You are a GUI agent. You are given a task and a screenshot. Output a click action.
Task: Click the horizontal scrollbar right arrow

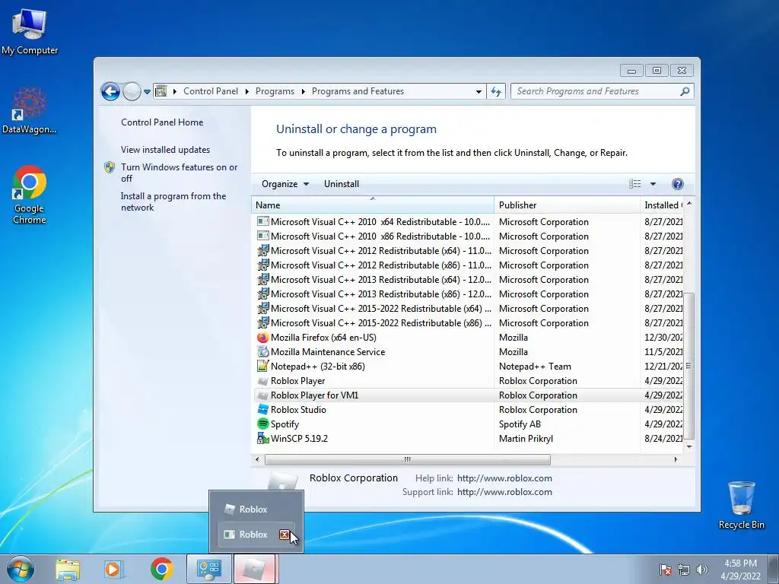click(676, 459)
